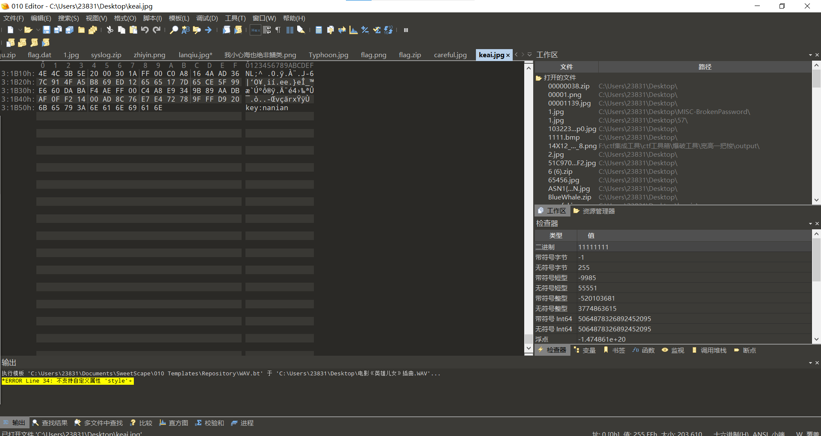Open the Replace tool icon
The width and height of the screenshot is (821, 436).
(x=185, y=30)
